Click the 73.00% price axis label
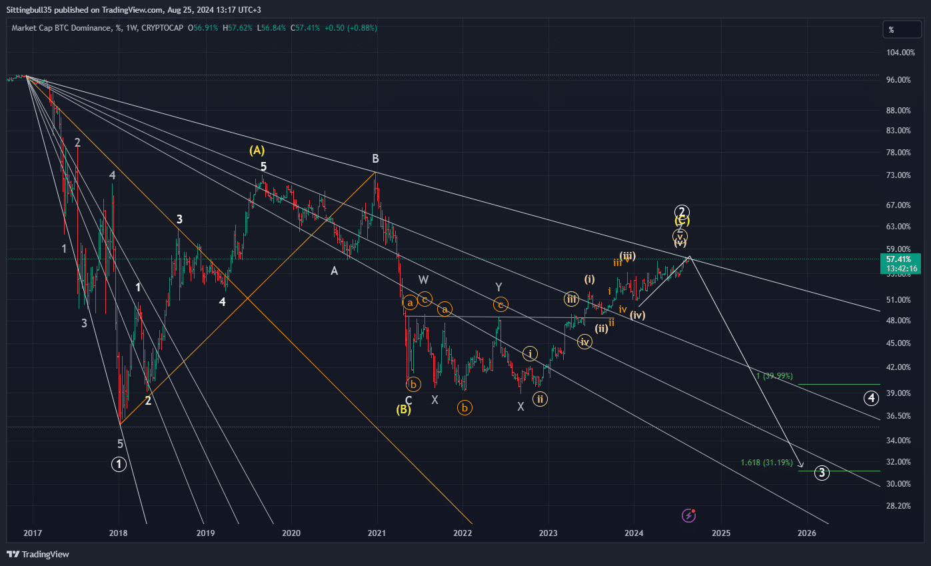Screen dimensions: 931x566 point(900,175)
